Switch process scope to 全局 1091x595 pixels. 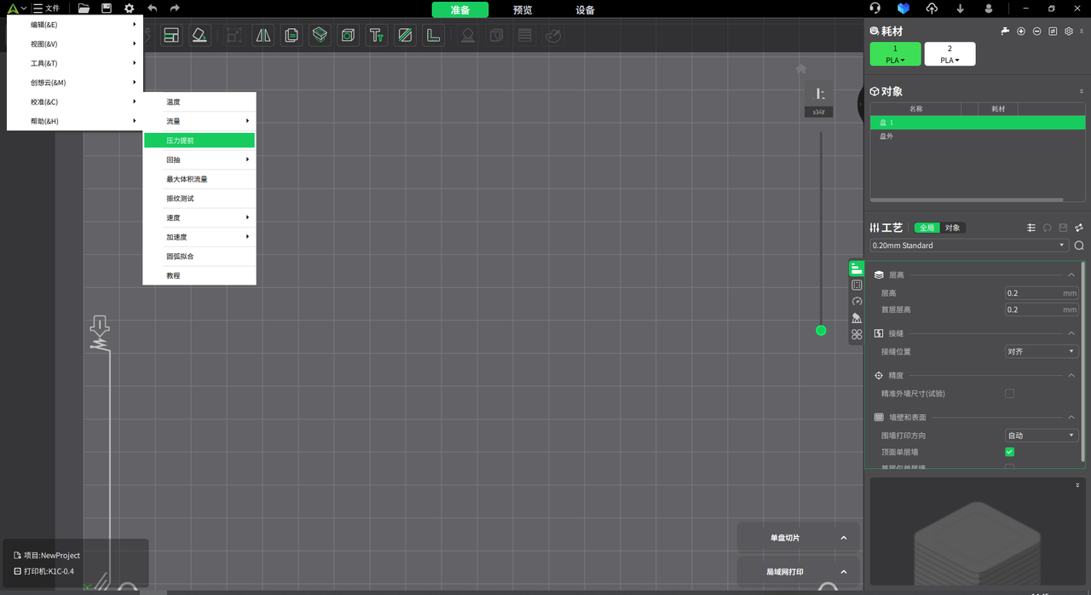(927, 228)
